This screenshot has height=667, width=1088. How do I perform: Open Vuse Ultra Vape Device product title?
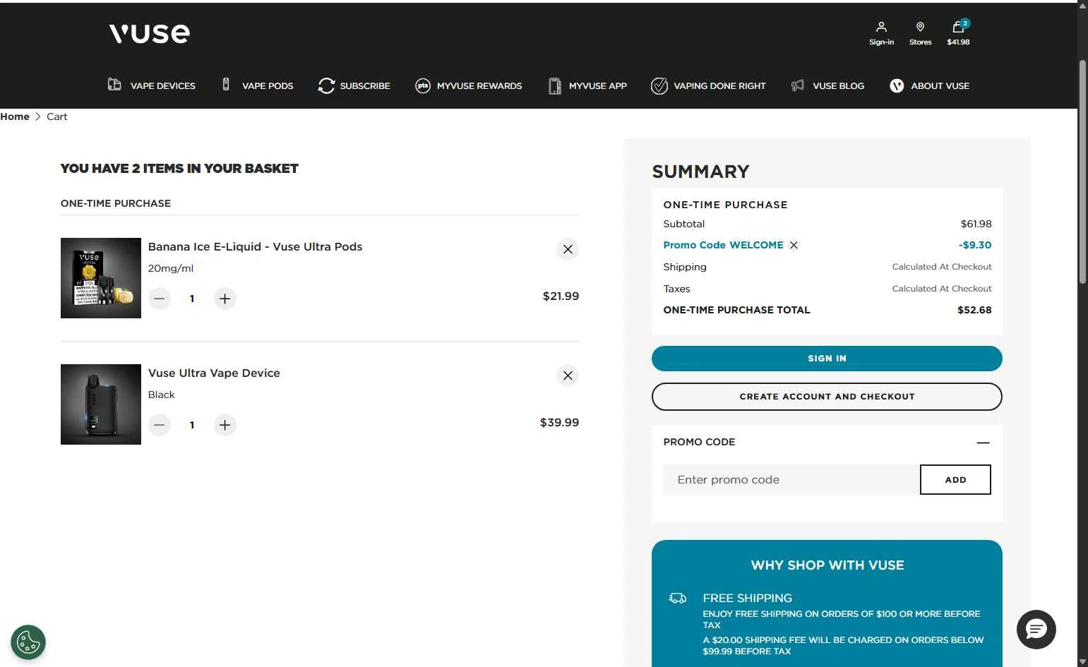[x=214, y=373]
